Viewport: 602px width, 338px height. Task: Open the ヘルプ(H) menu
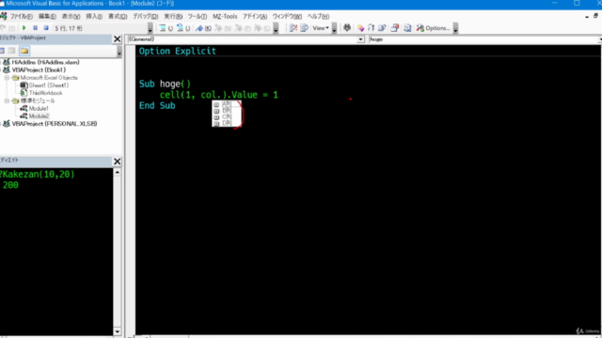point(318,17)
